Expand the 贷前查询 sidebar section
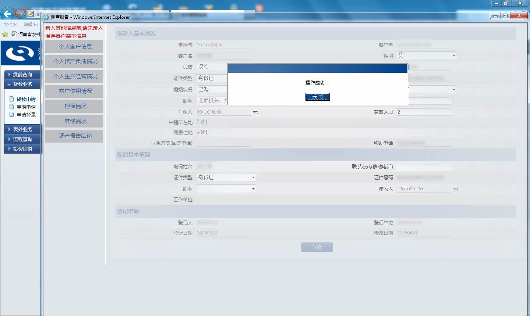The image size is (530, 316). coord(22,74)
